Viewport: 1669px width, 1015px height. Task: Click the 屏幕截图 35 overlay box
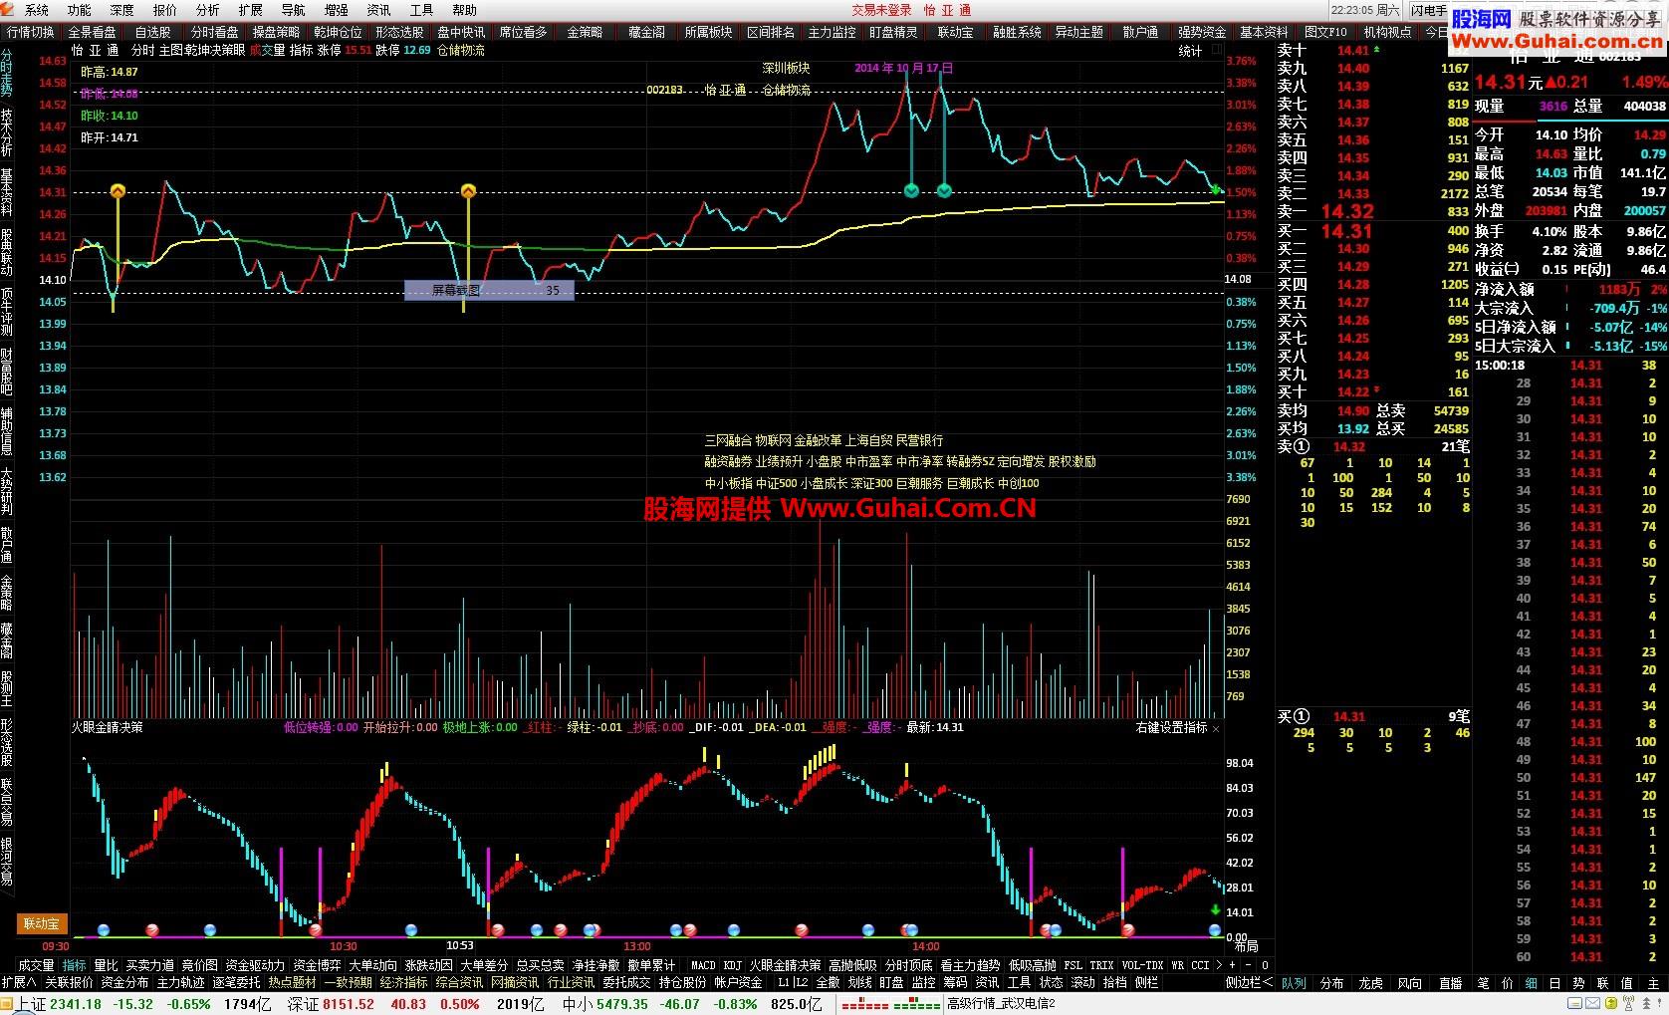pos(489,291)
